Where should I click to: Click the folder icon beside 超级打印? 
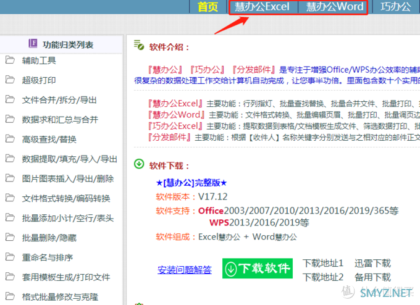[10, 80]
